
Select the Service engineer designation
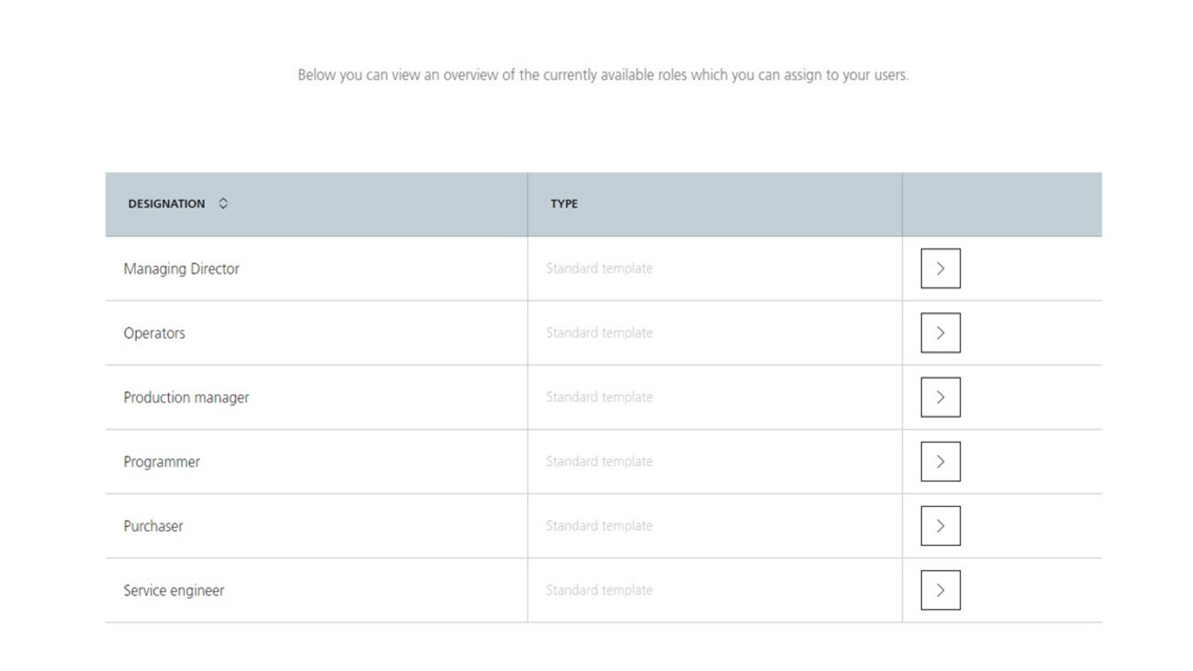174,591
